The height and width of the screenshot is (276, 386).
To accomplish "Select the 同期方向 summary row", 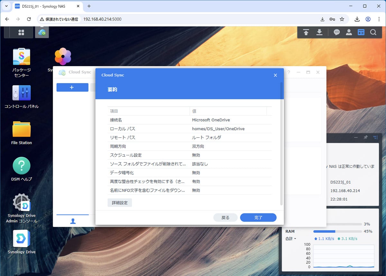I will (189, 146).
